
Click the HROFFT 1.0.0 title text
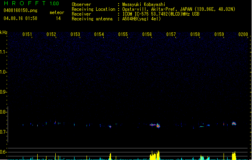coord(31,3)
